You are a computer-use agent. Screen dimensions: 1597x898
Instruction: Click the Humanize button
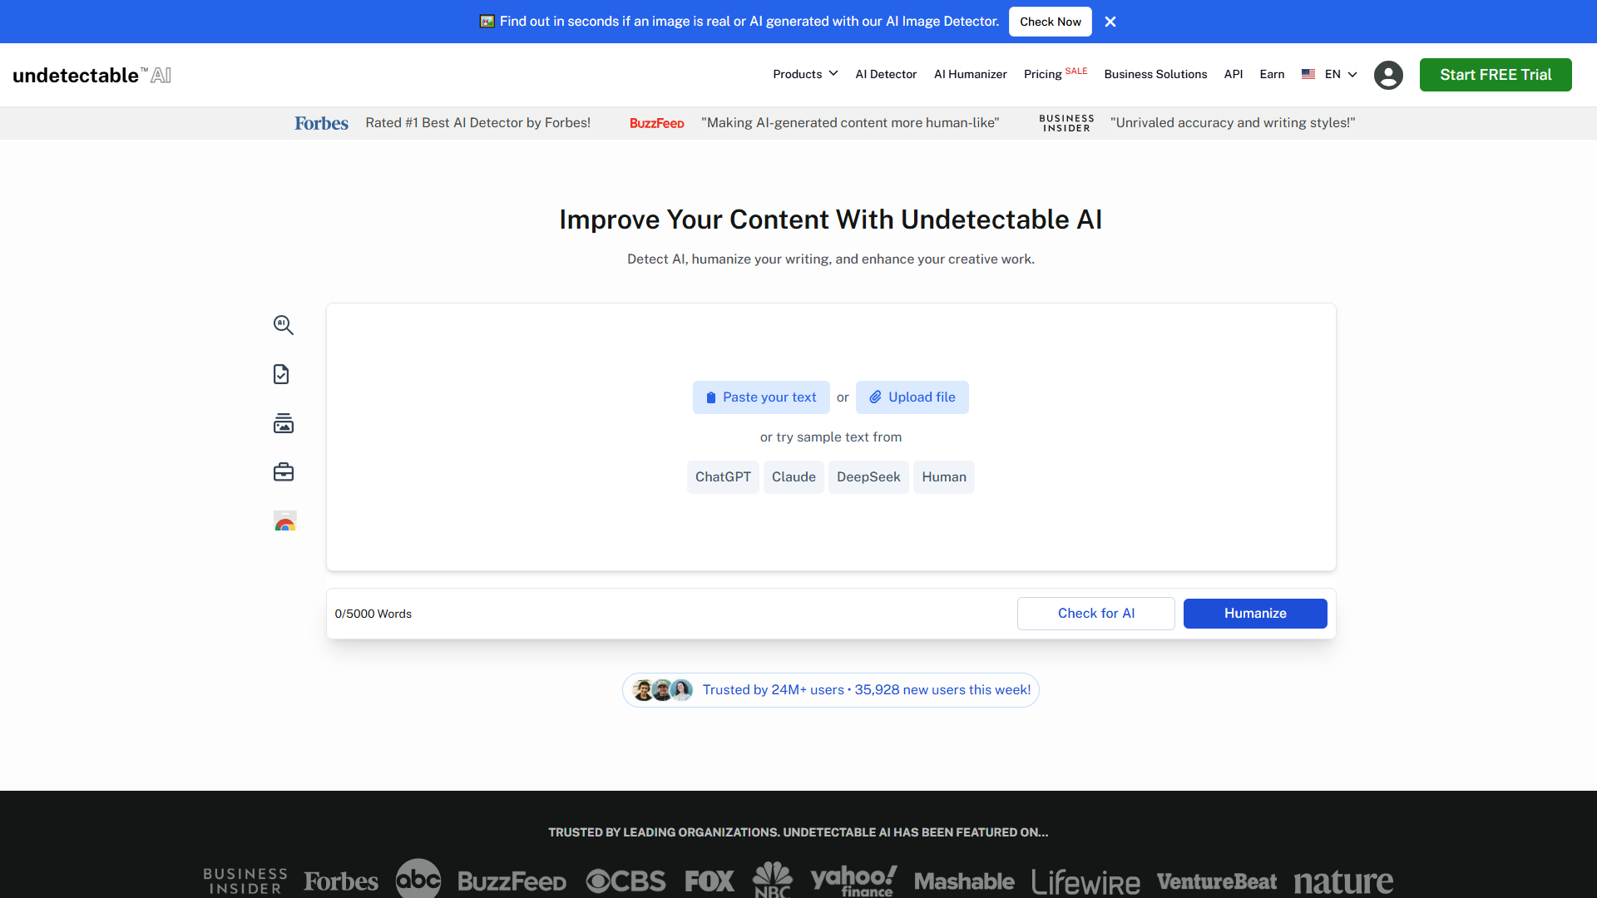click(1255, 614)
